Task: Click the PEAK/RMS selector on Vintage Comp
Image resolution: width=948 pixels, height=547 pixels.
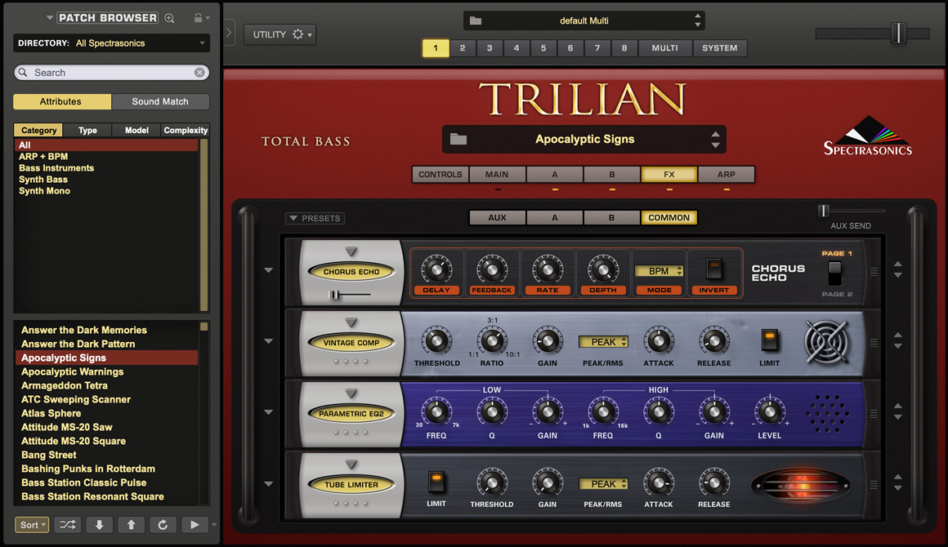Action: tap(603, 343)
